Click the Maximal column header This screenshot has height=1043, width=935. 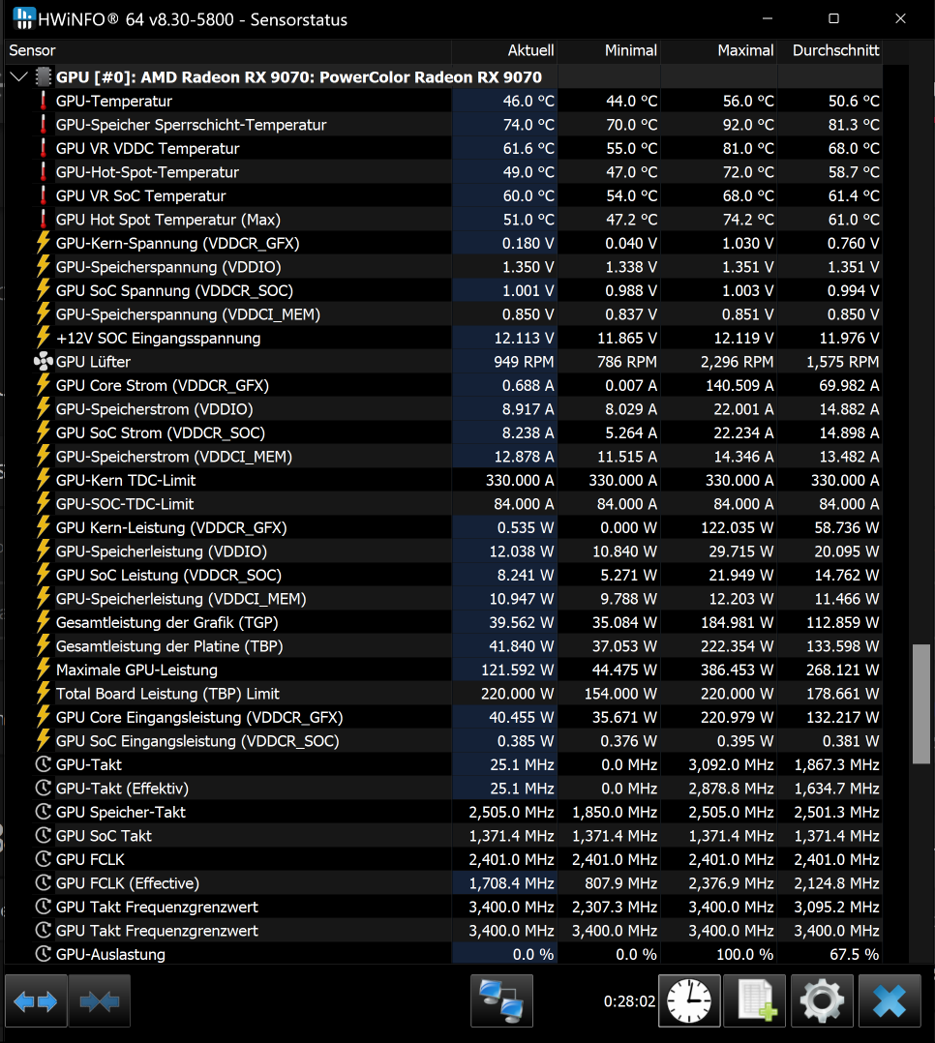719,50
